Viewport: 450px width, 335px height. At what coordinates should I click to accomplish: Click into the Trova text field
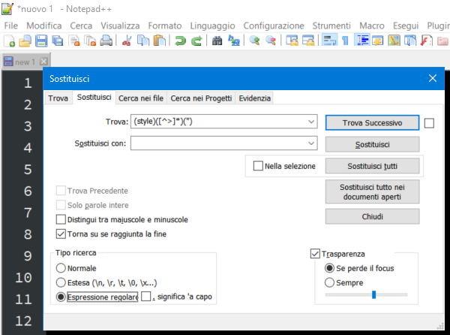pos(218,122)
